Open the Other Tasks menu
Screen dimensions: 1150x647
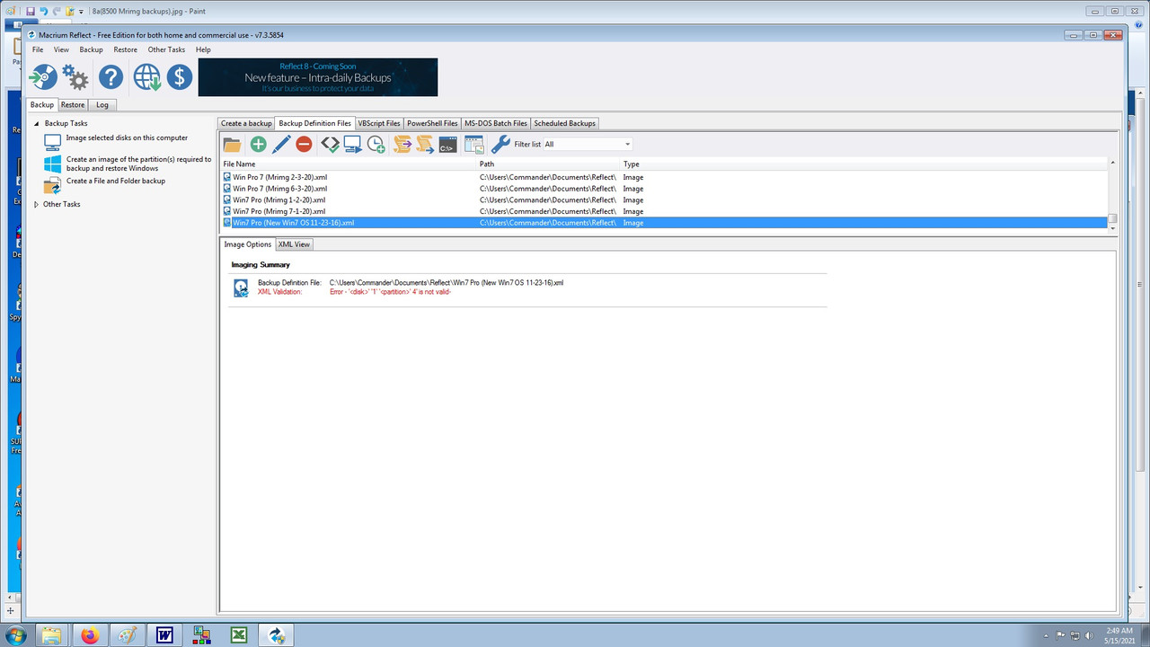pyautogui.click(x=166, y=49)
